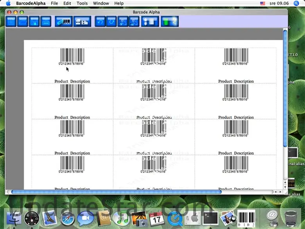The image size is (305, 229).
Task: Click the clock showing sre 09.06
Action: tap(279, 3)
